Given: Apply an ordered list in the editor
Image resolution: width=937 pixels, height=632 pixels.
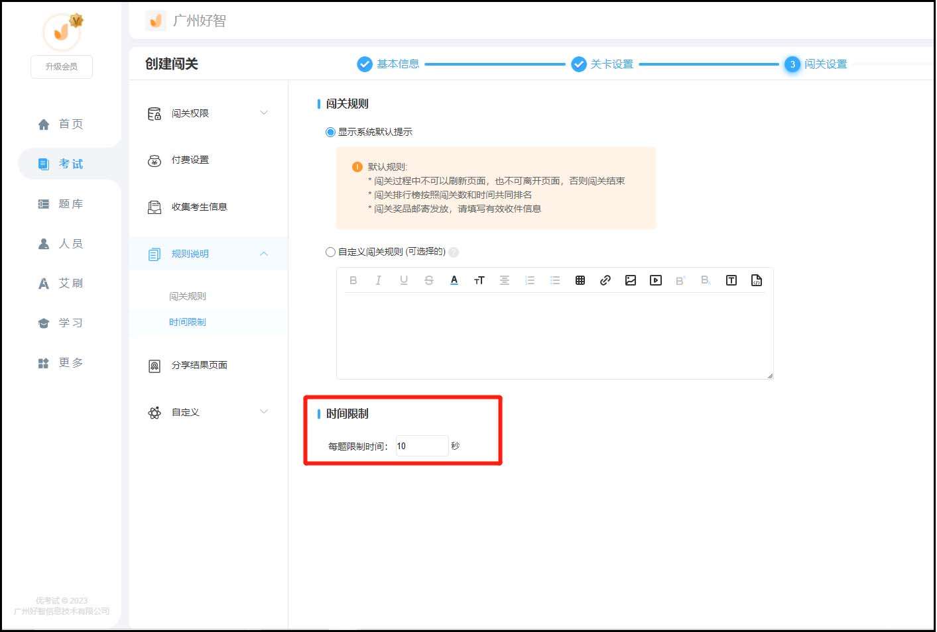Looking at the screenshot, I should coord(530,280).
